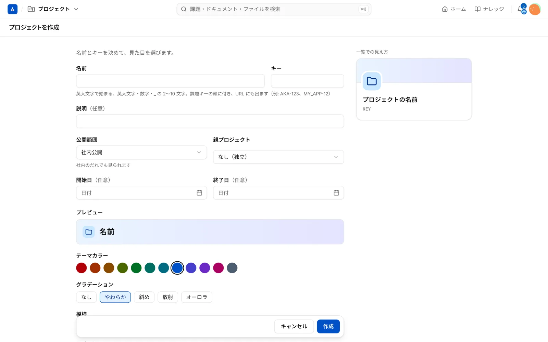Click the キャンセル button

click(294, 327)
